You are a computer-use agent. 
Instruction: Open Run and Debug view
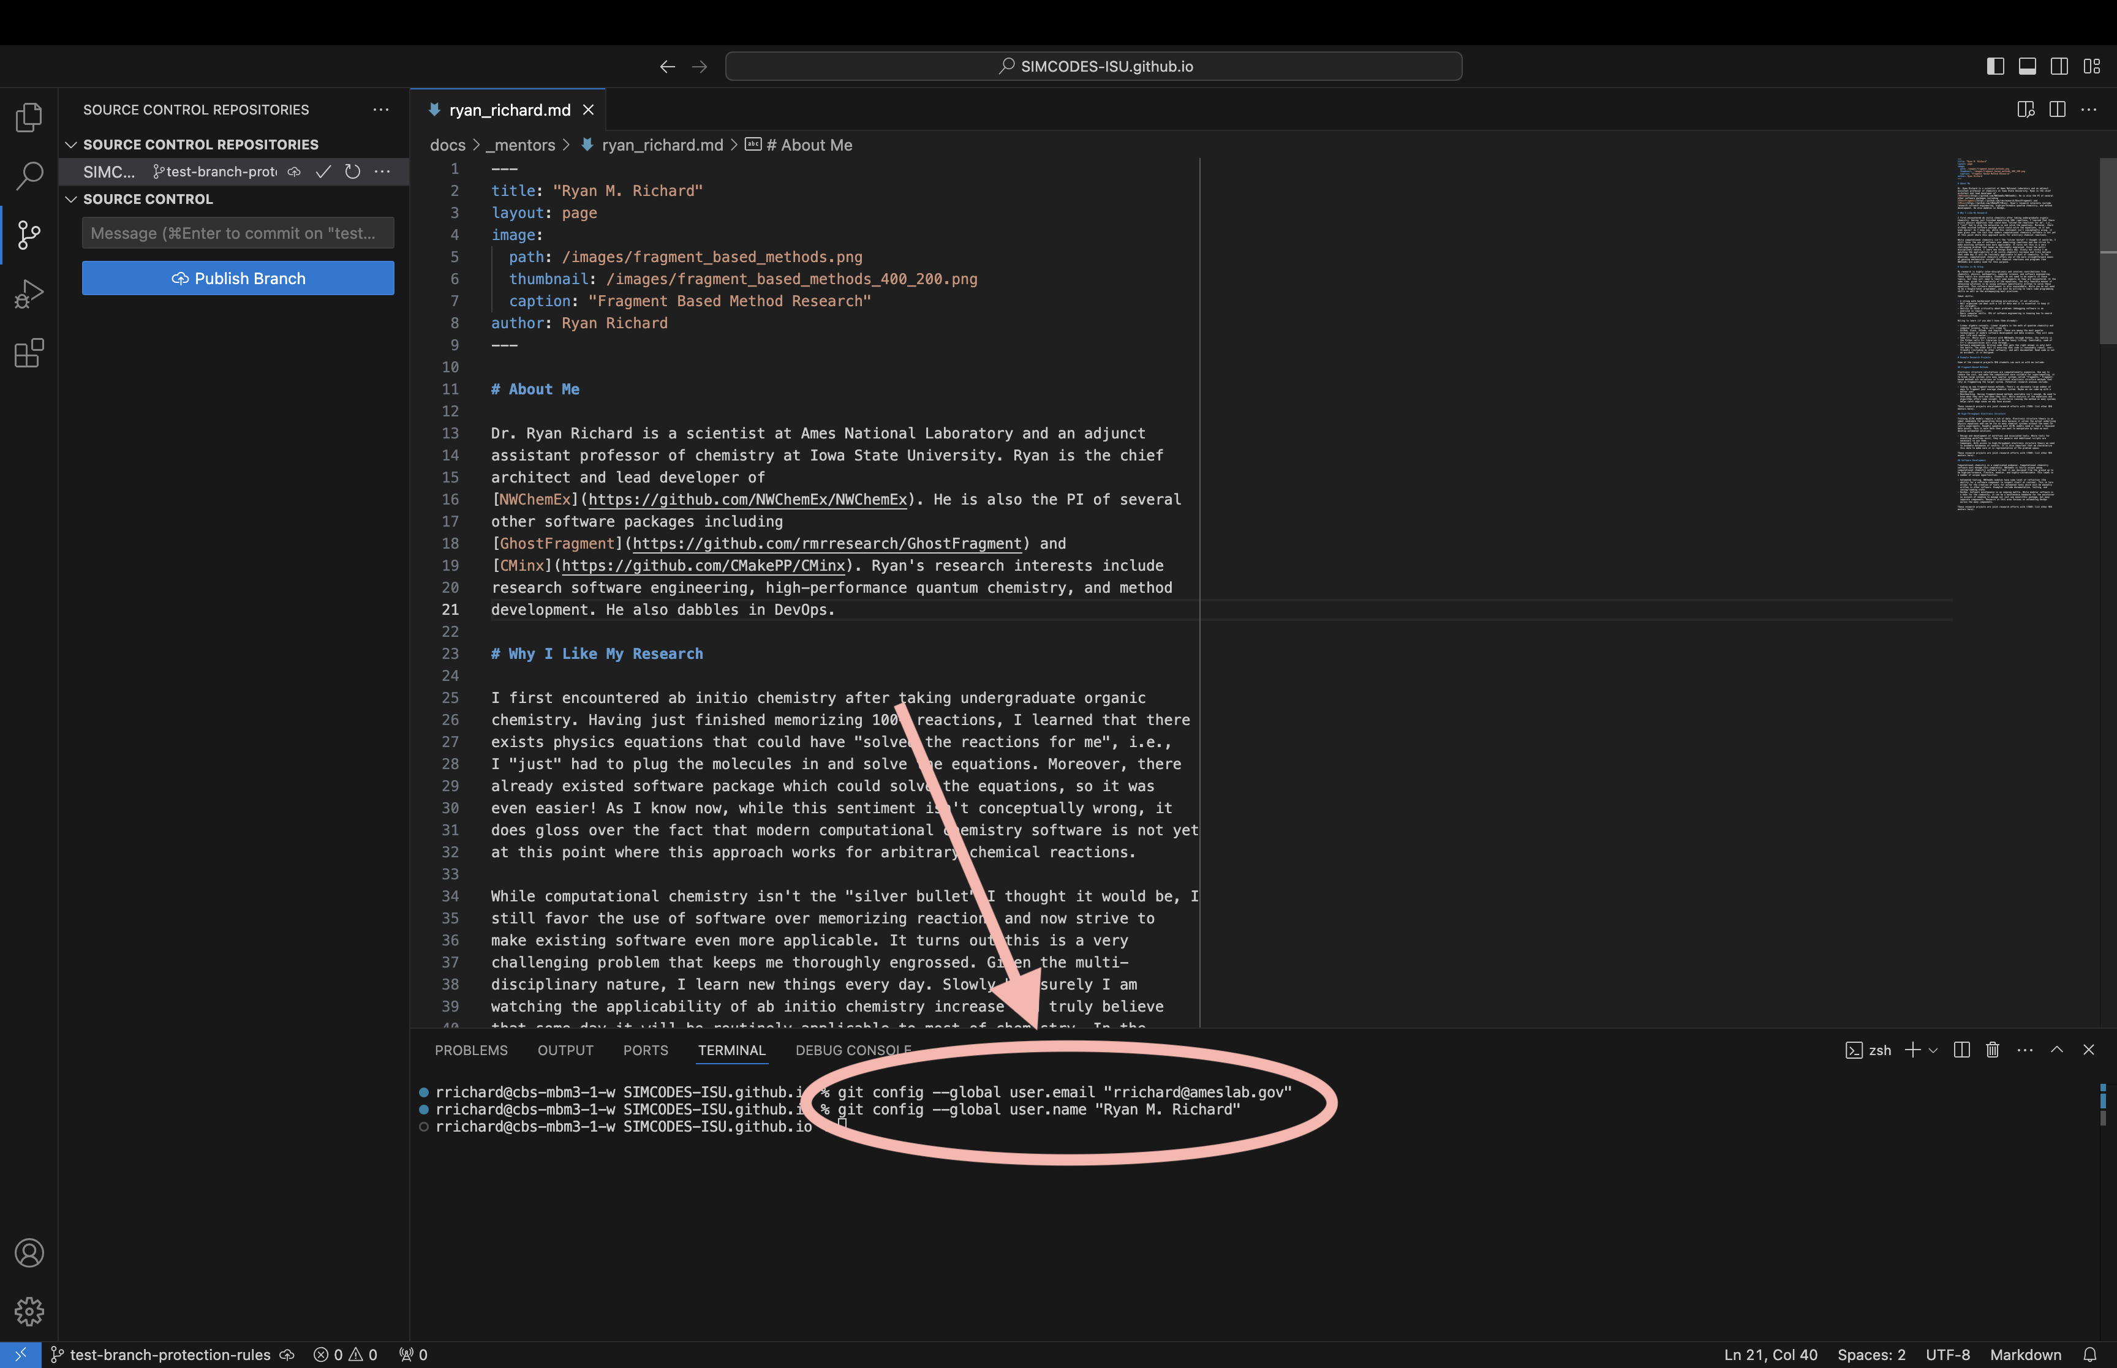click(28, 294)
